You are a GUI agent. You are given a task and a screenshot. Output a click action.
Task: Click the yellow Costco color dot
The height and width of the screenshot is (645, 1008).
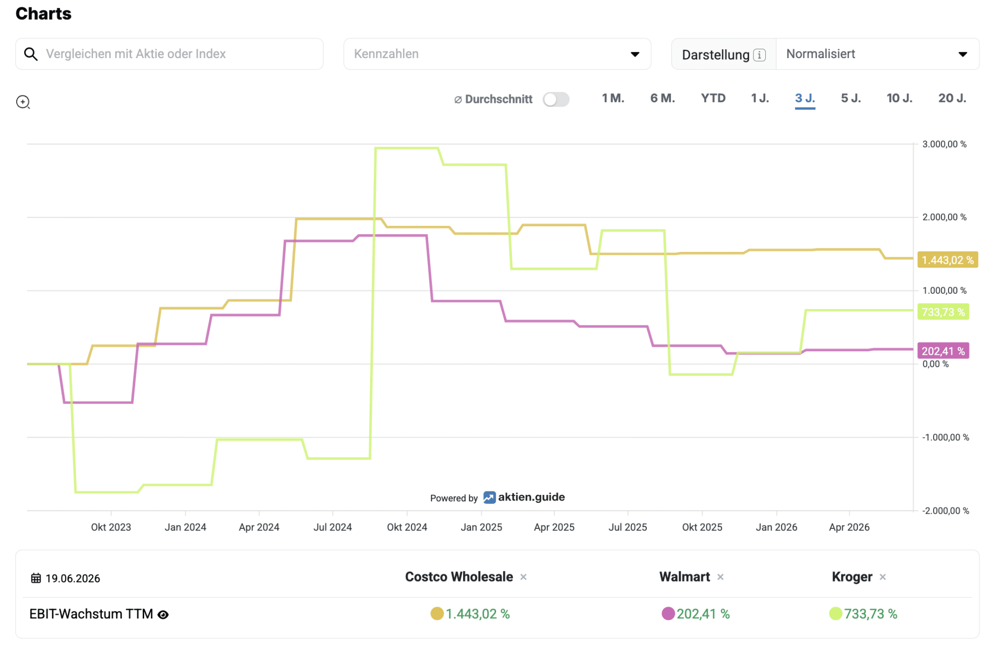tap(437, 614)
